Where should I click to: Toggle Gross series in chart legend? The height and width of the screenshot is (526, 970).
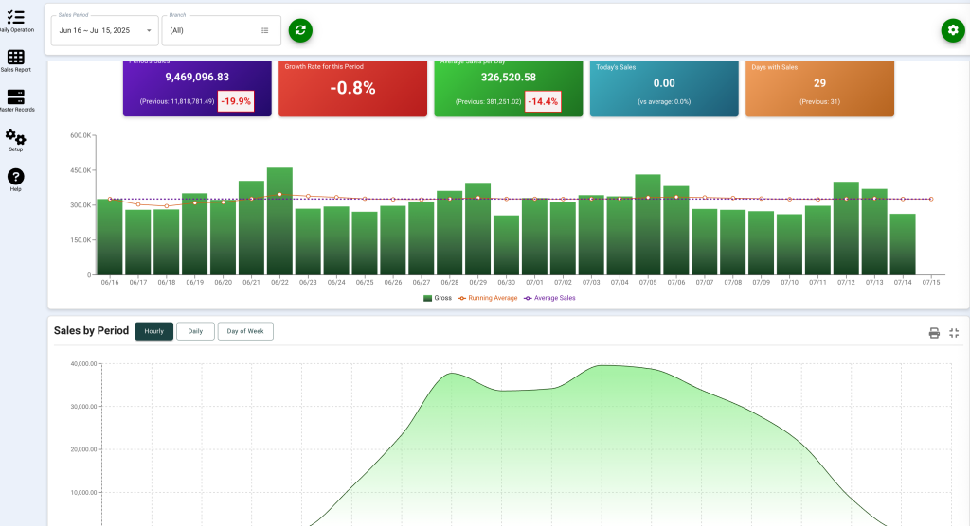pos(438,297)
